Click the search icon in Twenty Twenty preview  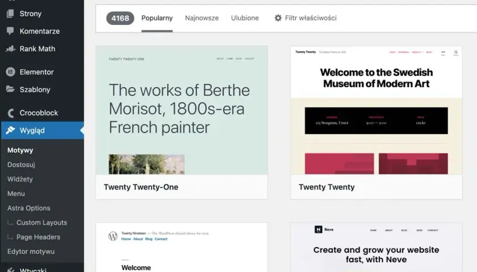pos(455,53)
